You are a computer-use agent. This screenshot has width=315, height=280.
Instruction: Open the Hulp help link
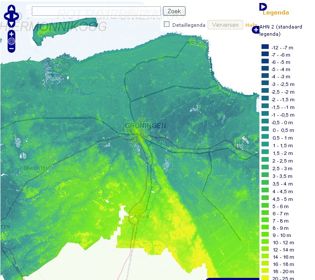[x=251, y=25]
